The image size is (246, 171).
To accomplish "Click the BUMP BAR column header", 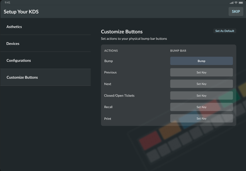I will [x=178, y=51].
